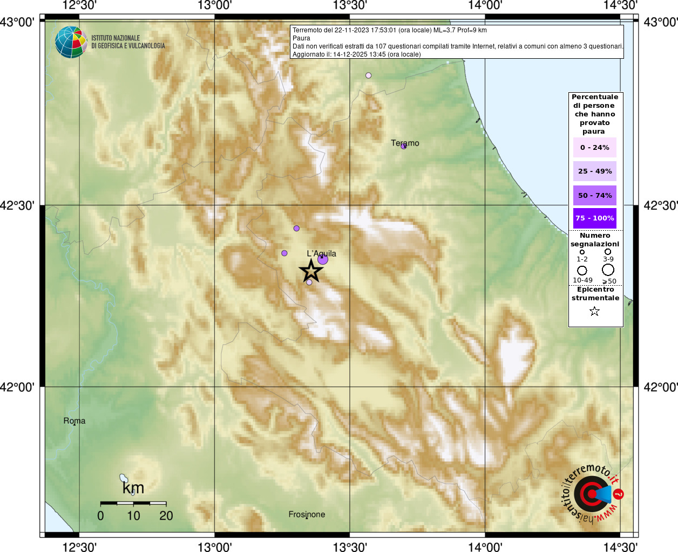The height and width of the screenshot is (552, 678).
Task: Click the 1-2 reports legend circle
Action: [582, 252]
